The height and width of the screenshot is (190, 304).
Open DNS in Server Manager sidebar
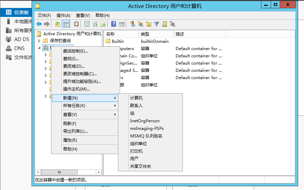click(15, 48)
